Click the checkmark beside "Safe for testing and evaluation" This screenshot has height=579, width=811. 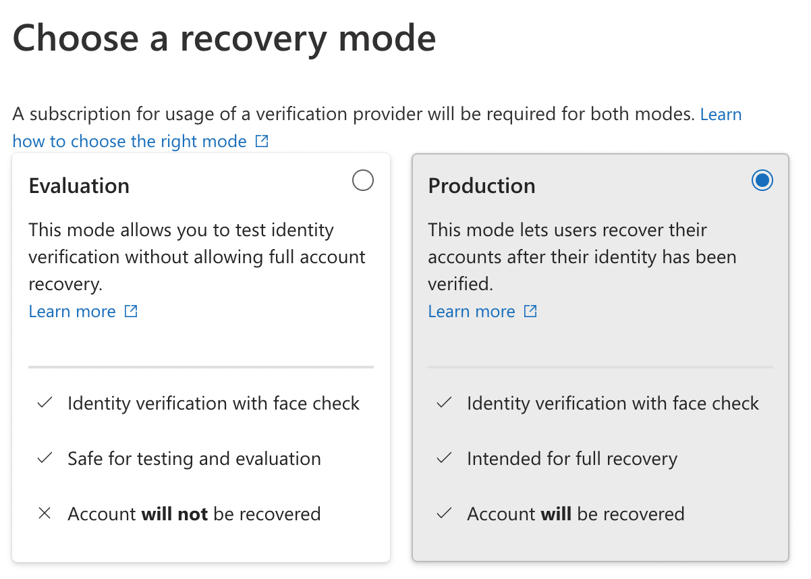pyautogui.click(x=44, y=458)
